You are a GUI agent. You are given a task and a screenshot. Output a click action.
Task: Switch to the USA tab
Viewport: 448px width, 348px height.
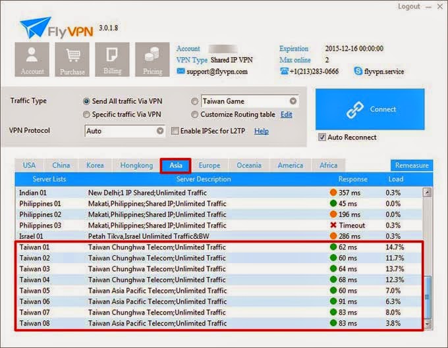coord(29,165)
